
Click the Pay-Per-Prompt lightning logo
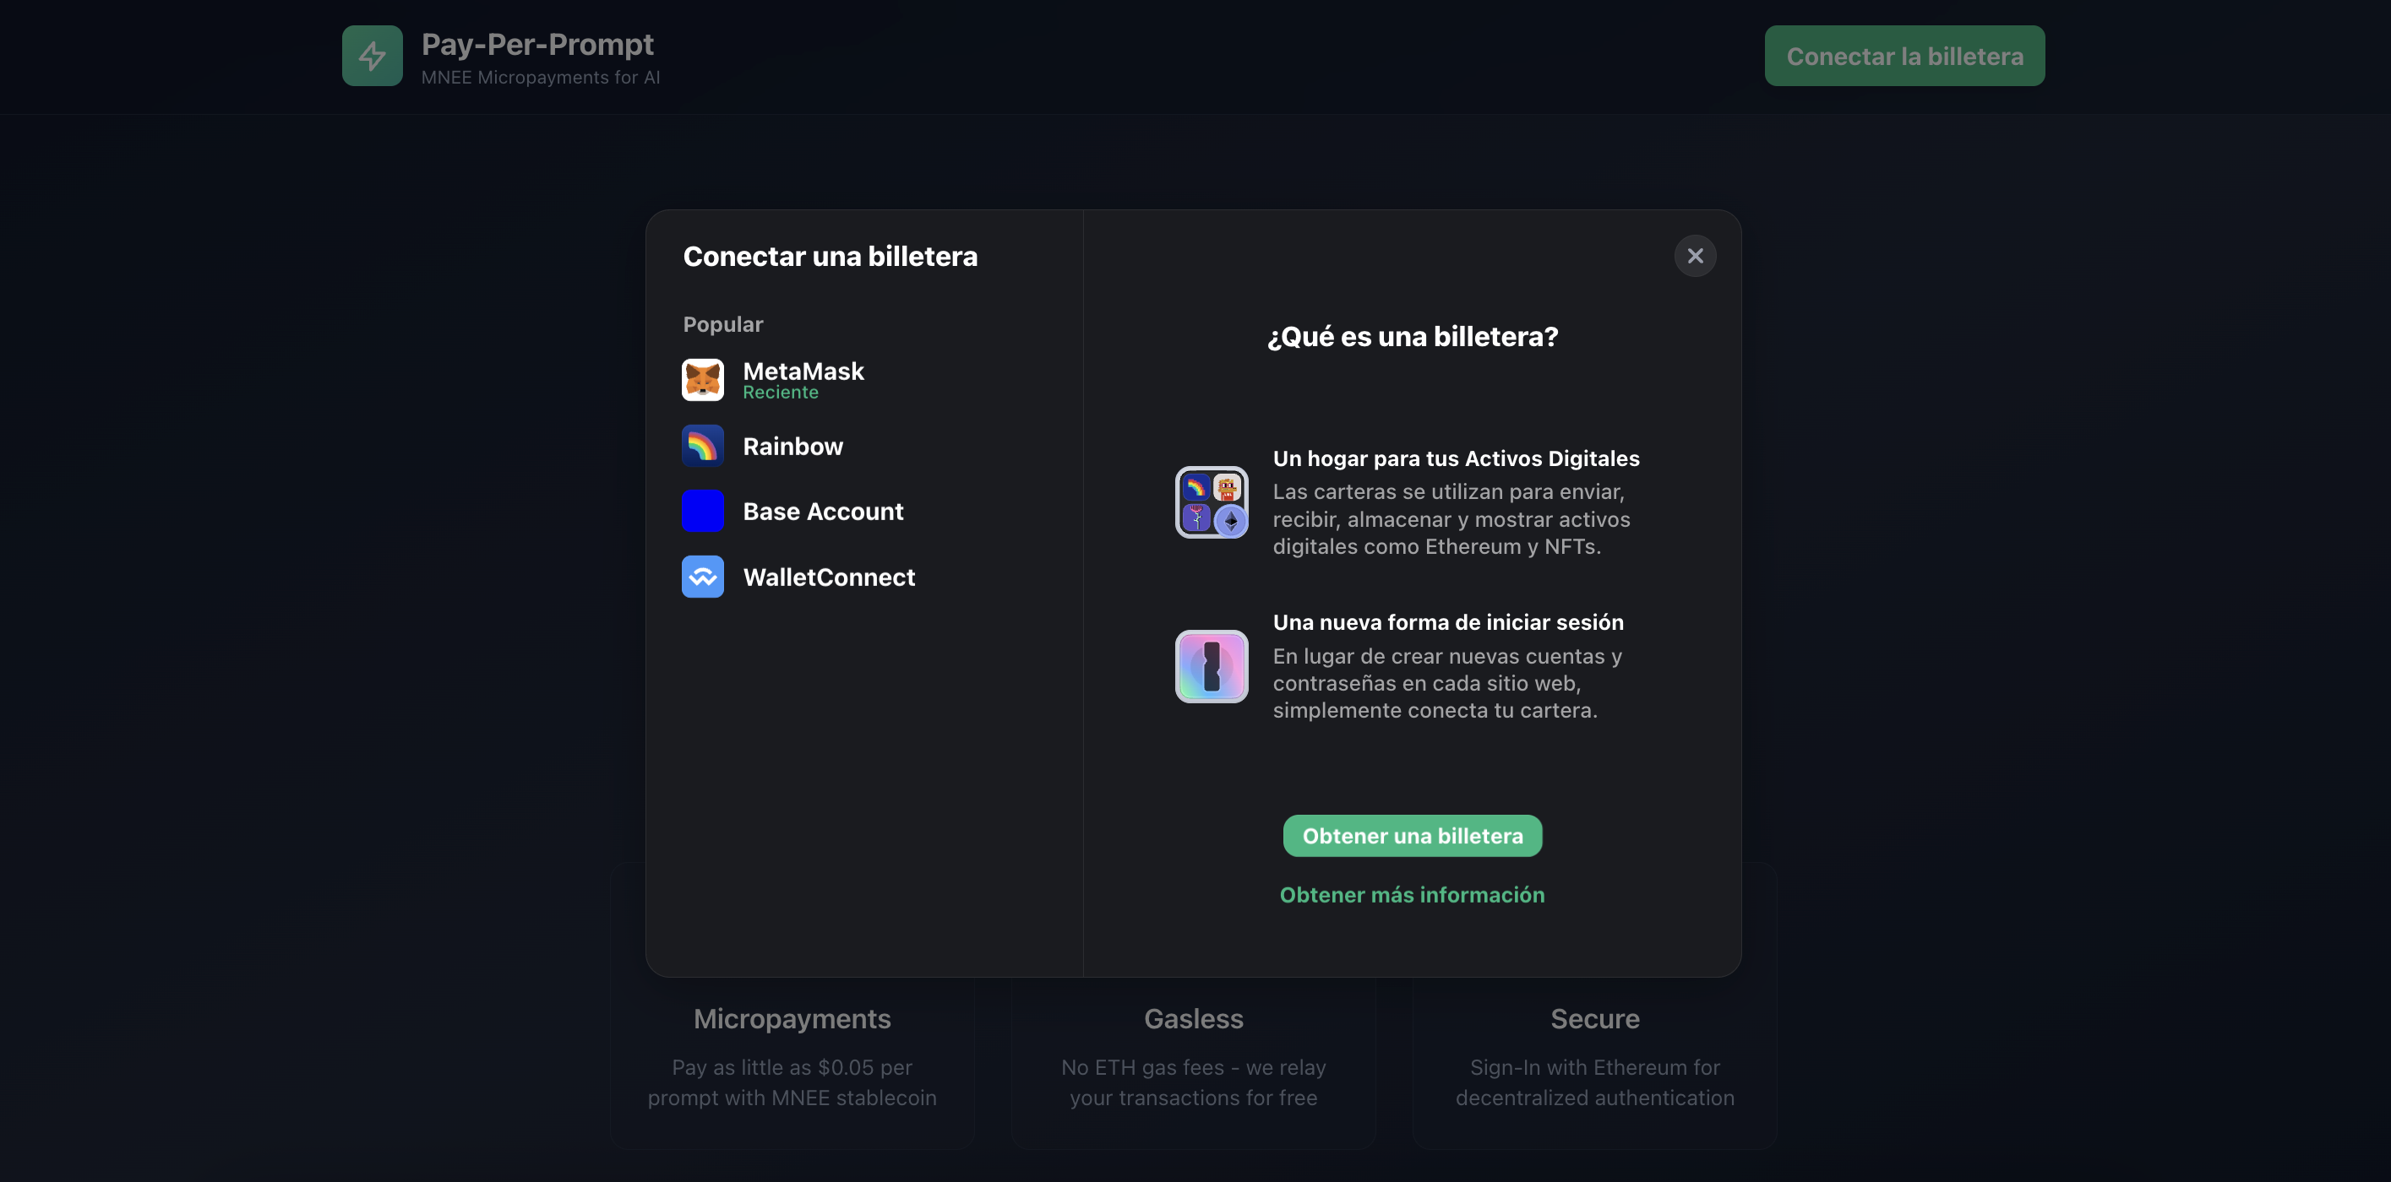[373, 56]
